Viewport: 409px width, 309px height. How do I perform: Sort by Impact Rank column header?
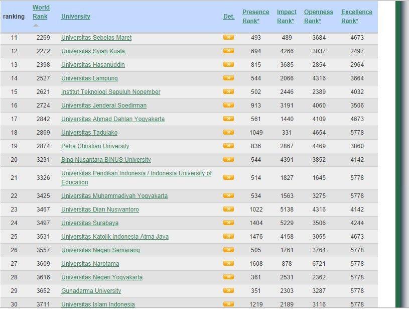pyautogui.click(x=287, y=17)
